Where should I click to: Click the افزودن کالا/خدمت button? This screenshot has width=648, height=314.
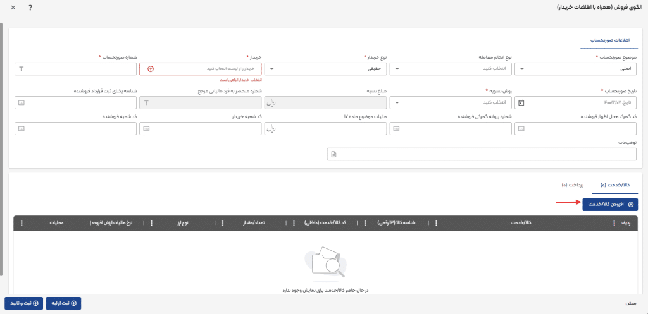(x=610, y=204)
